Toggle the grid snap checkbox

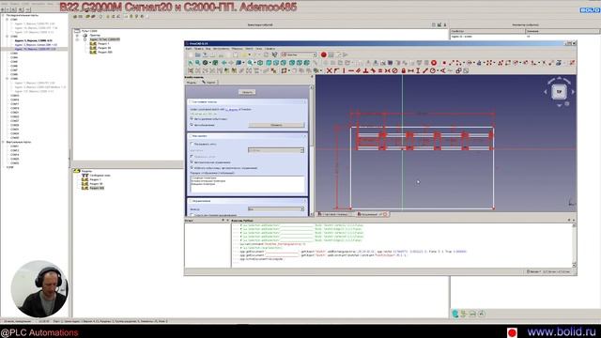point(192,157)
